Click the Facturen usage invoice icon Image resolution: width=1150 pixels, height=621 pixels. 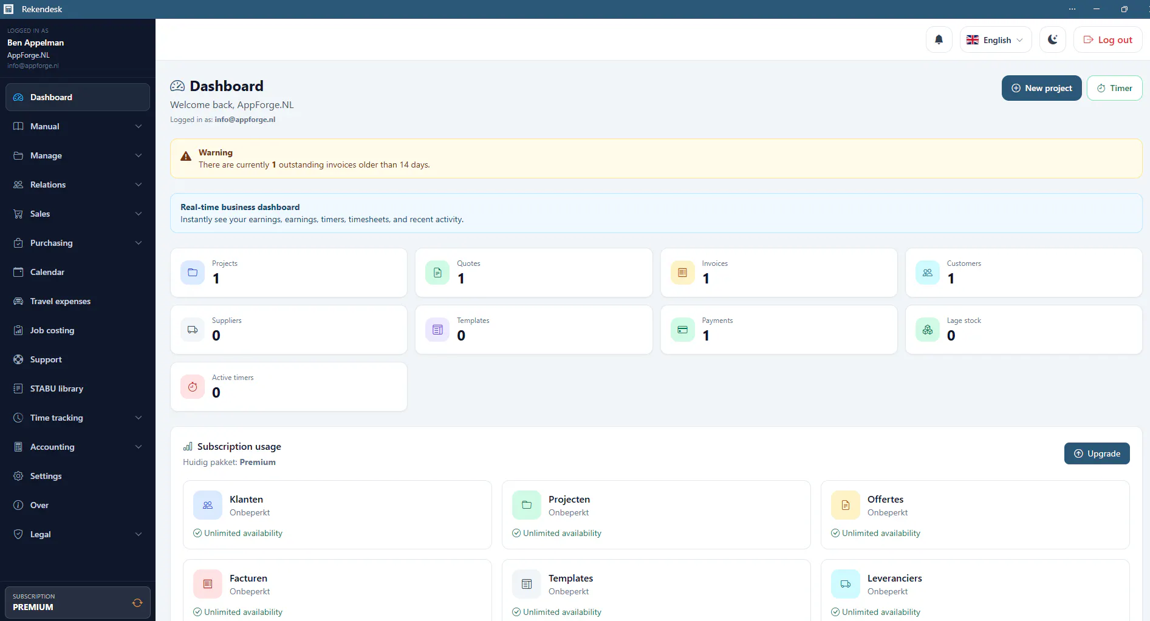pos(208,584)
